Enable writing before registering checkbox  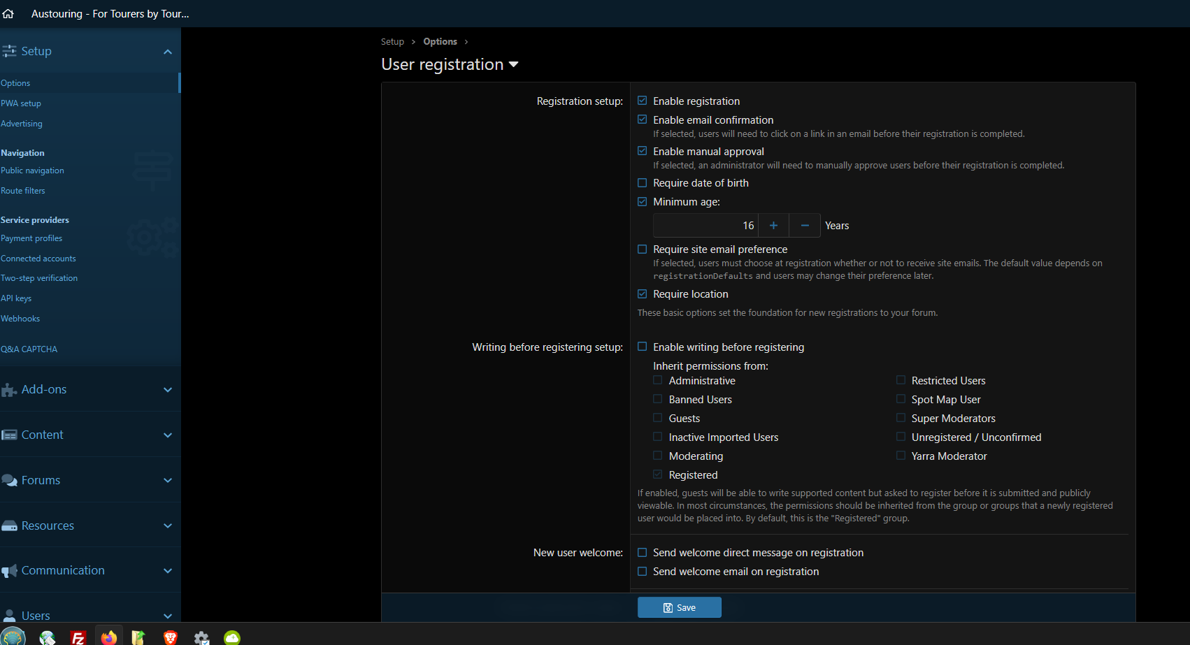pos(643,347)
